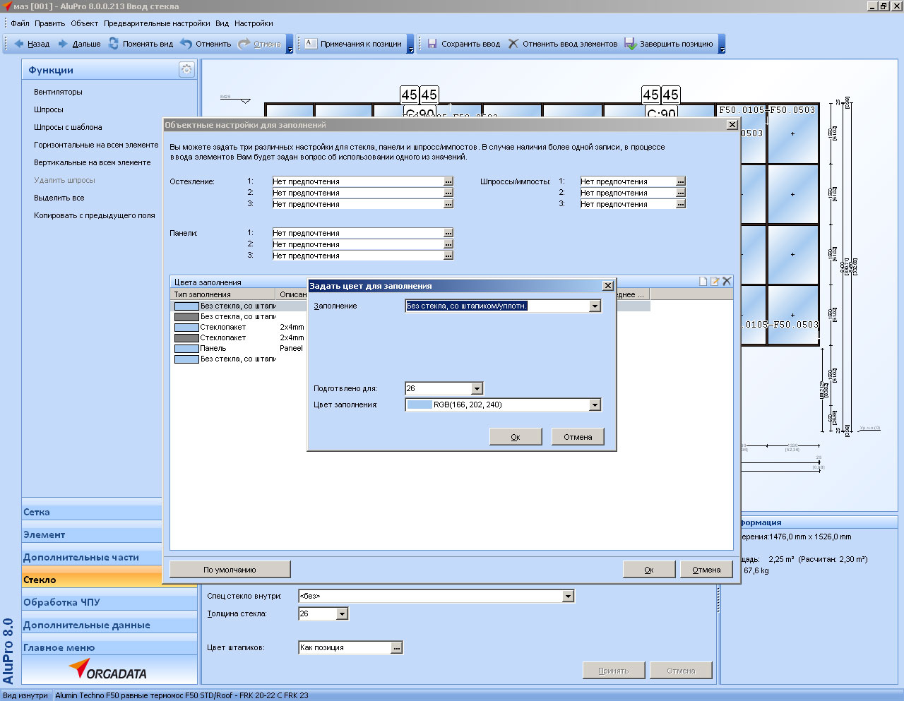Click the Назад back arrow toolbar icon
This screenshot has height=701, width=904.
click(x=19, y=44)
